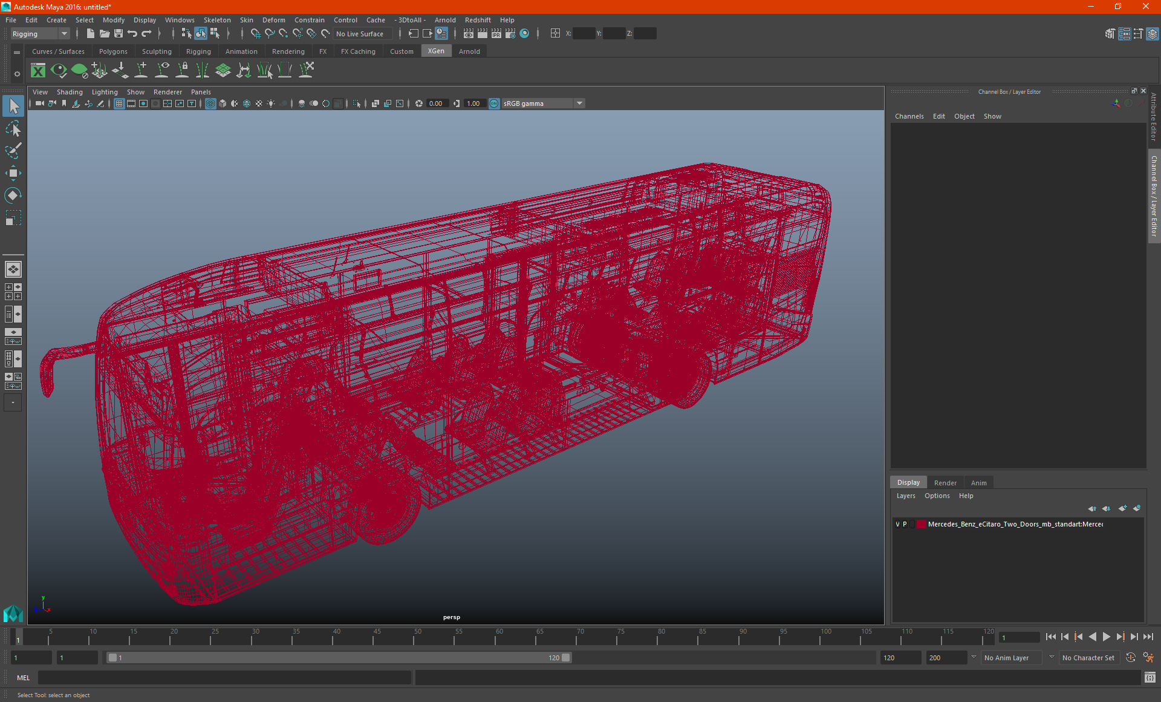This screenshot has height=702, width=1161.
Task: Open No Character Set dropdown
Action: tap(1090, 658)
